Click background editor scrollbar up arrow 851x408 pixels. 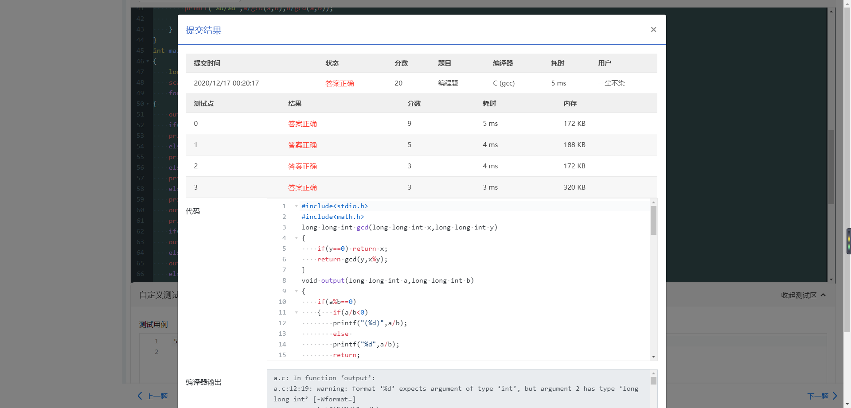tap(831, 11)
